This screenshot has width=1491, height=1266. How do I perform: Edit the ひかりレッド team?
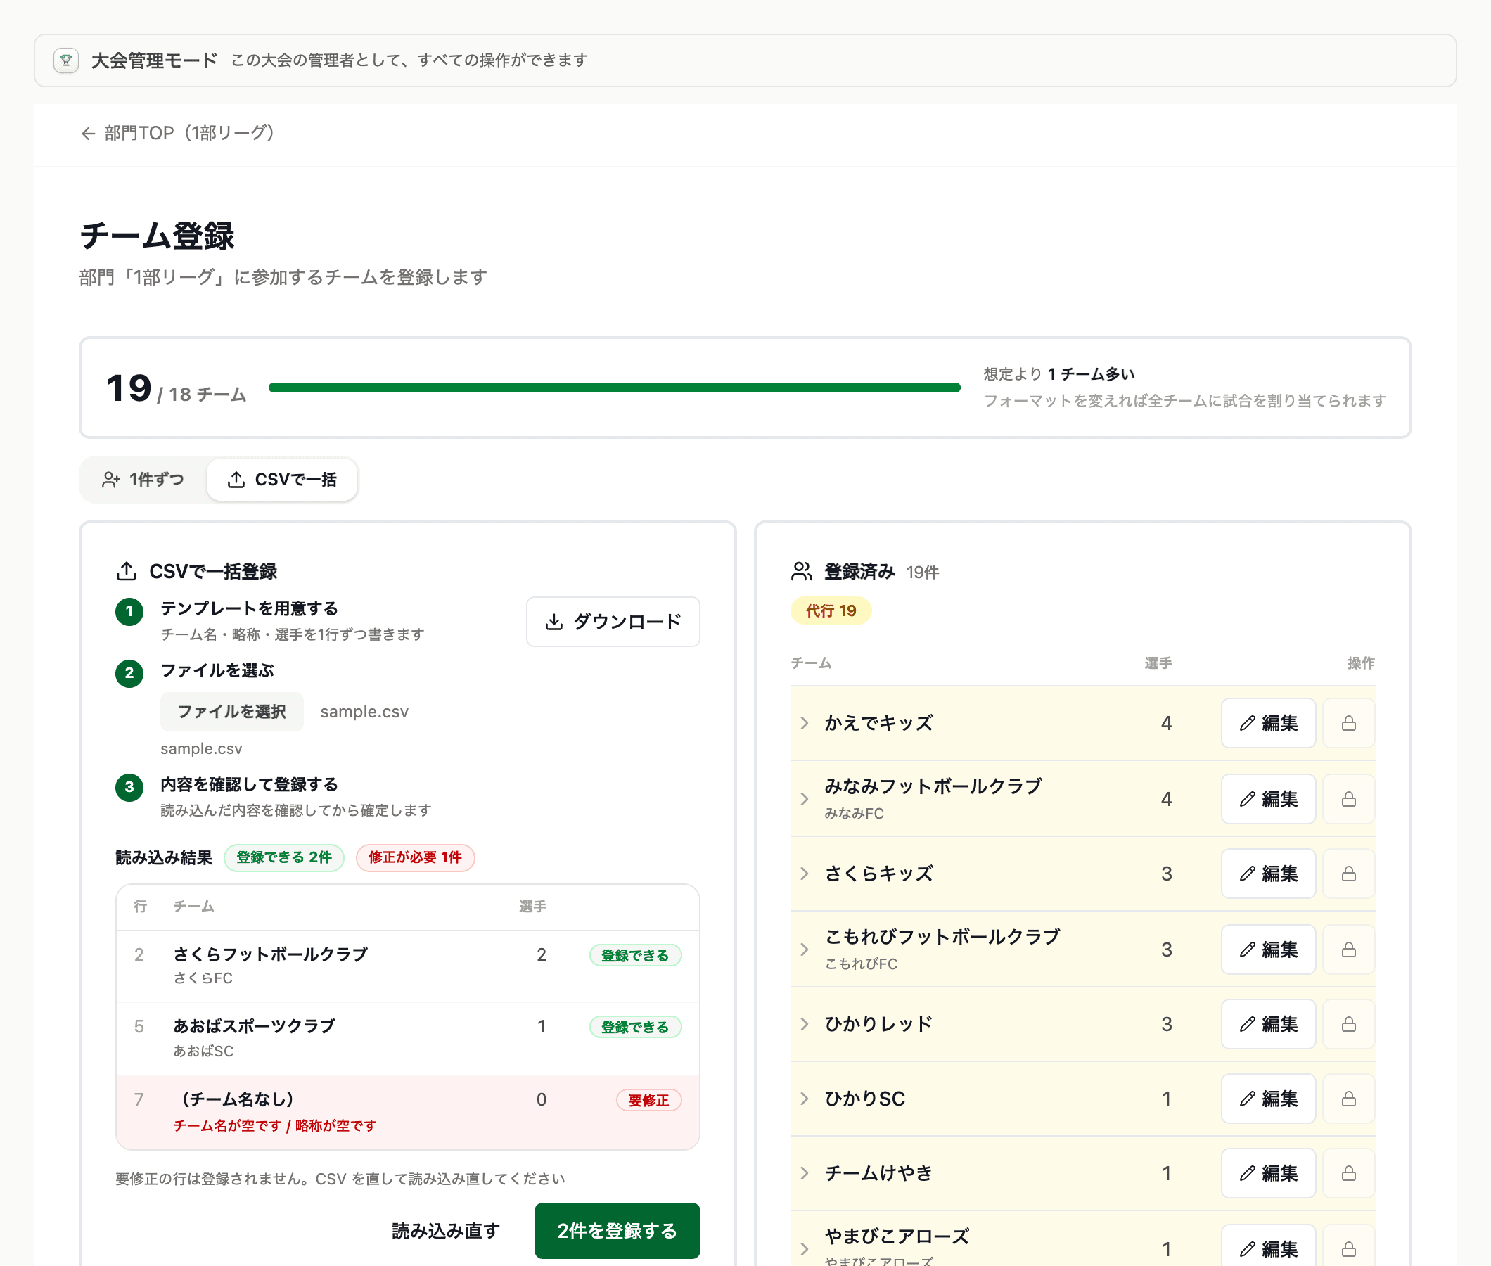tap(1268, 1024)
